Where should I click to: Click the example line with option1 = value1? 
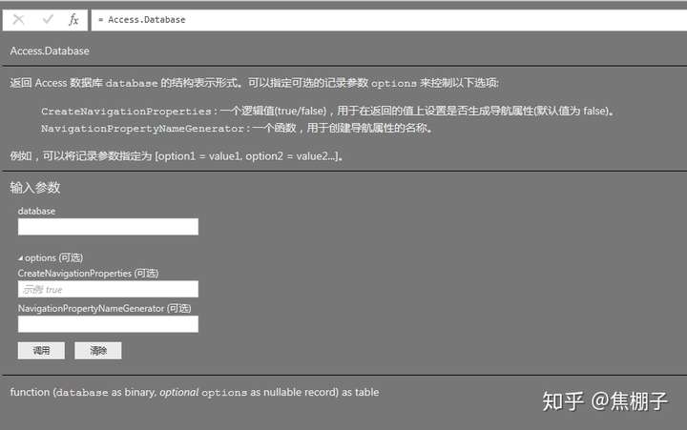(x=177, y=155)
